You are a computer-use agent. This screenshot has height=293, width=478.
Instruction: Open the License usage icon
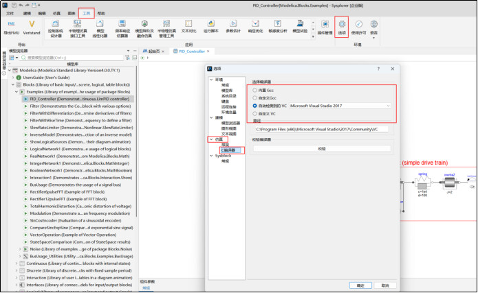point(358,24)
